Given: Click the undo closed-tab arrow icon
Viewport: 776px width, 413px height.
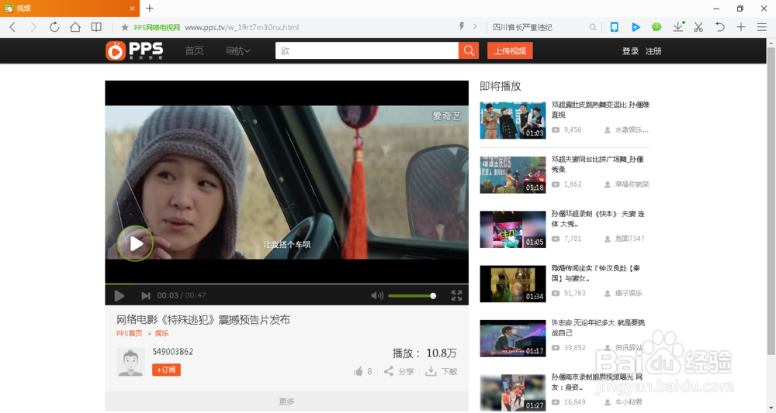Looking at the screenshot, I should click(x=719, y=27).
